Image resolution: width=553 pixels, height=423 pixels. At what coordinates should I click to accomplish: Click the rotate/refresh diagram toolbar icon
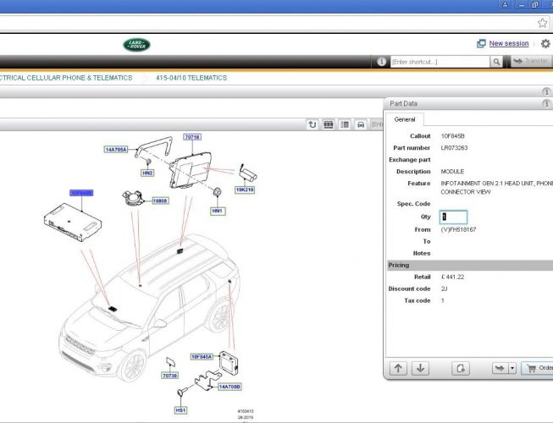click(312, 124)
